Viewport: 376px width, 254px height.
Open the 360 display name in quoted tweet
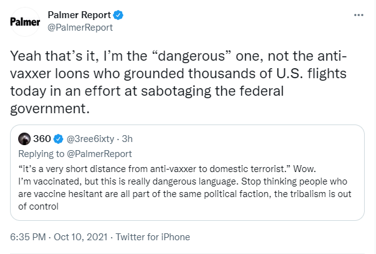[x=42, y=139]
